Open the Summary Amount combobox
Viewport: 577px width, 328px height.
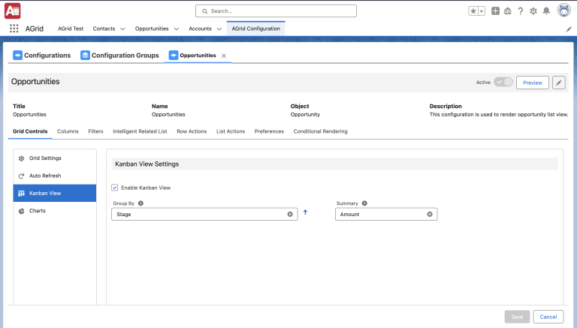[386, 214]
